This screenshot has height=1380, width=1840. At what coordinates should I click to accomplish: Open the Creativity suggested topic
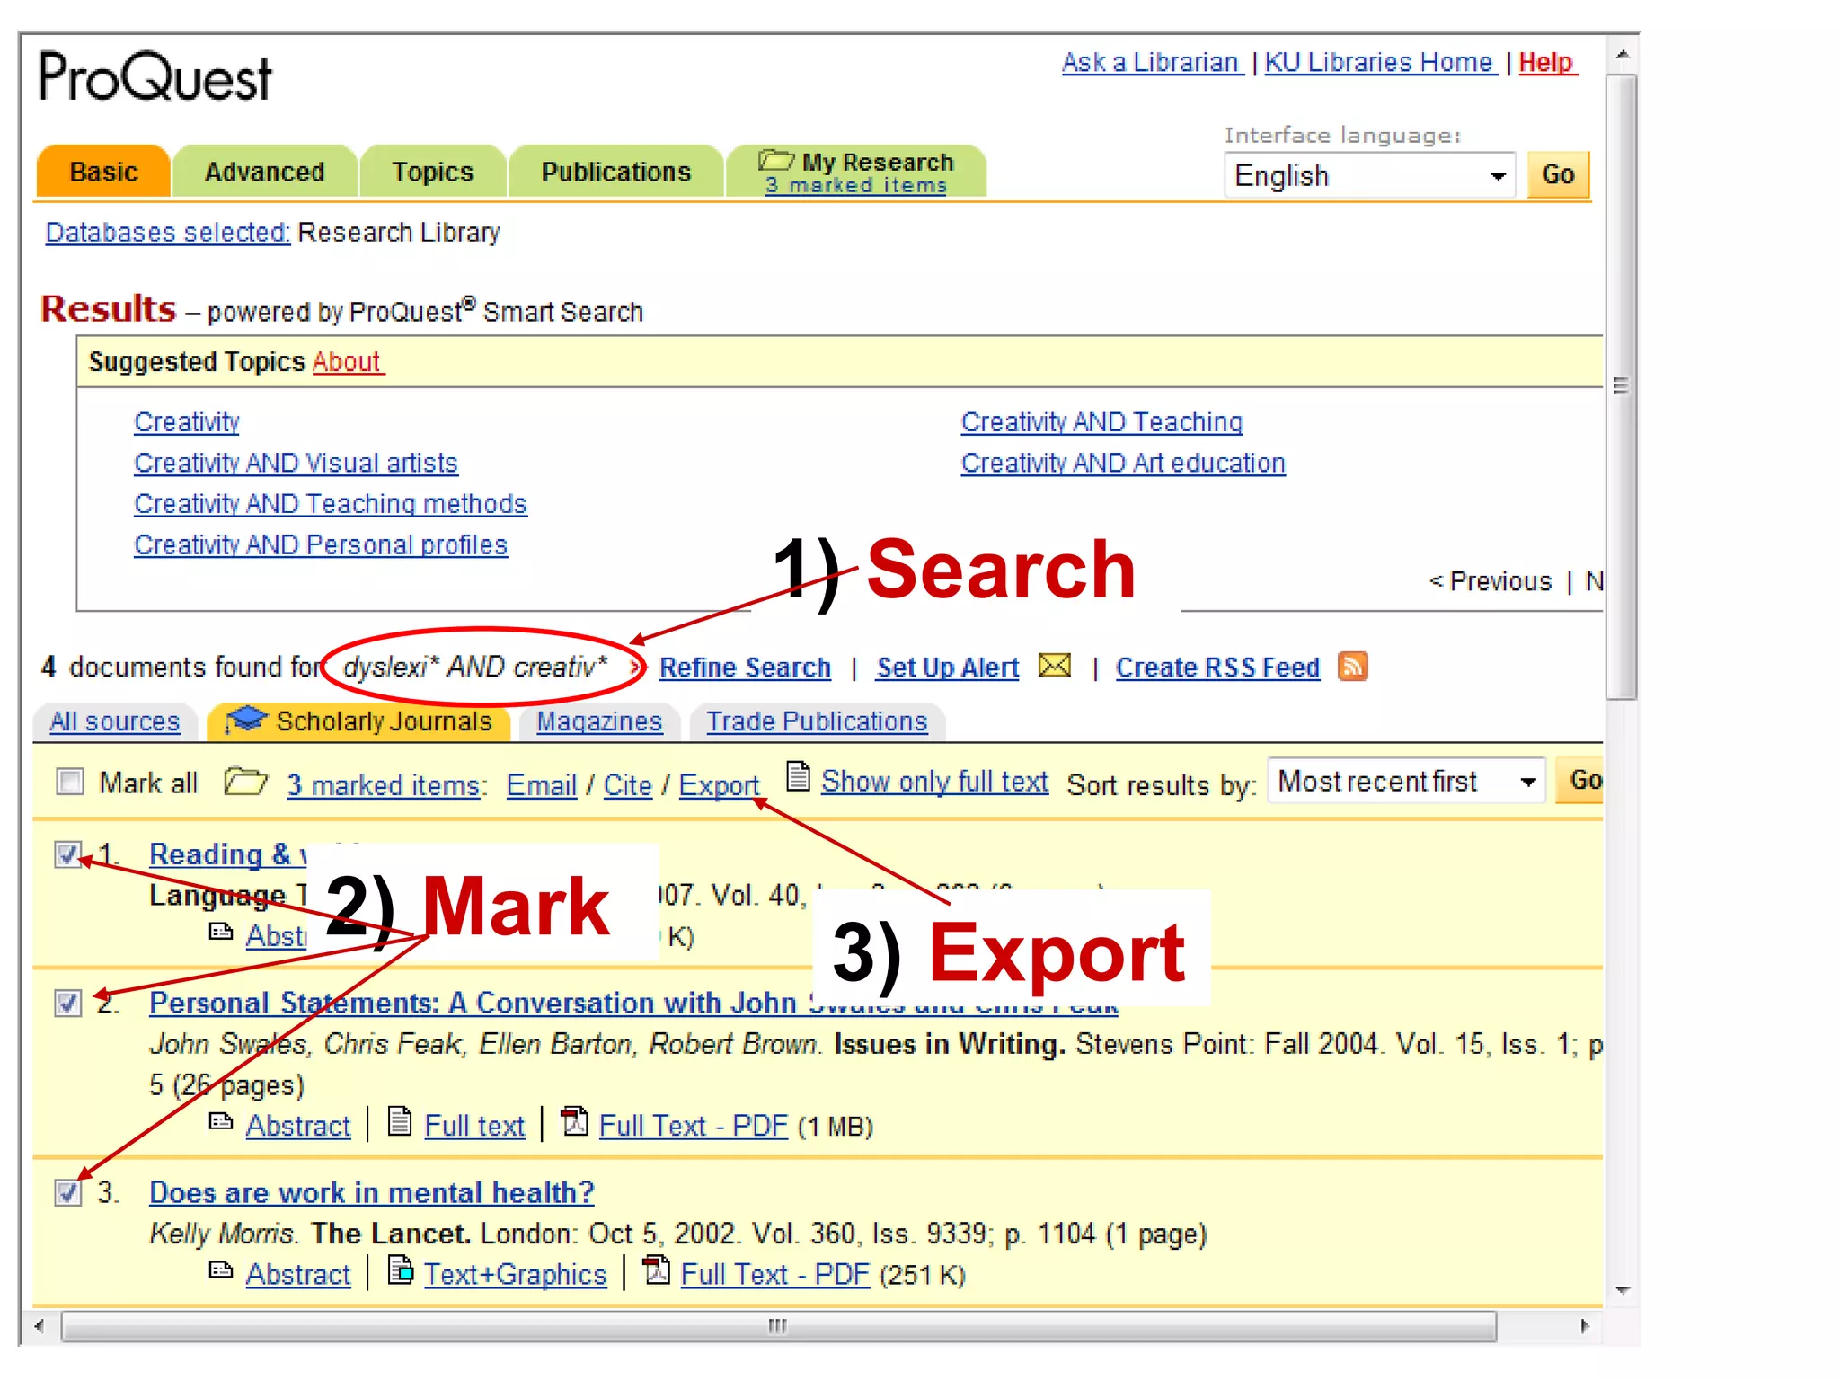(187, 421)
